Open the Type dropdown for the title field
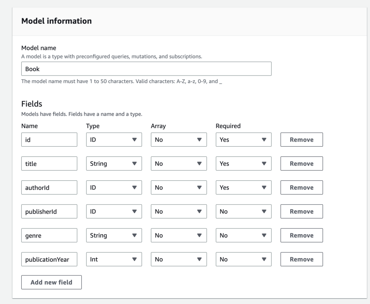 click(114, 163)
